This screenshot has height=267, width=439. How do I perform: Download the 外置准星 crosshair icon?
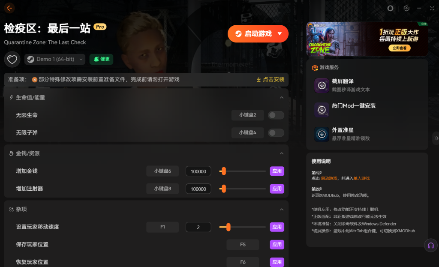(x=322, y=134)
